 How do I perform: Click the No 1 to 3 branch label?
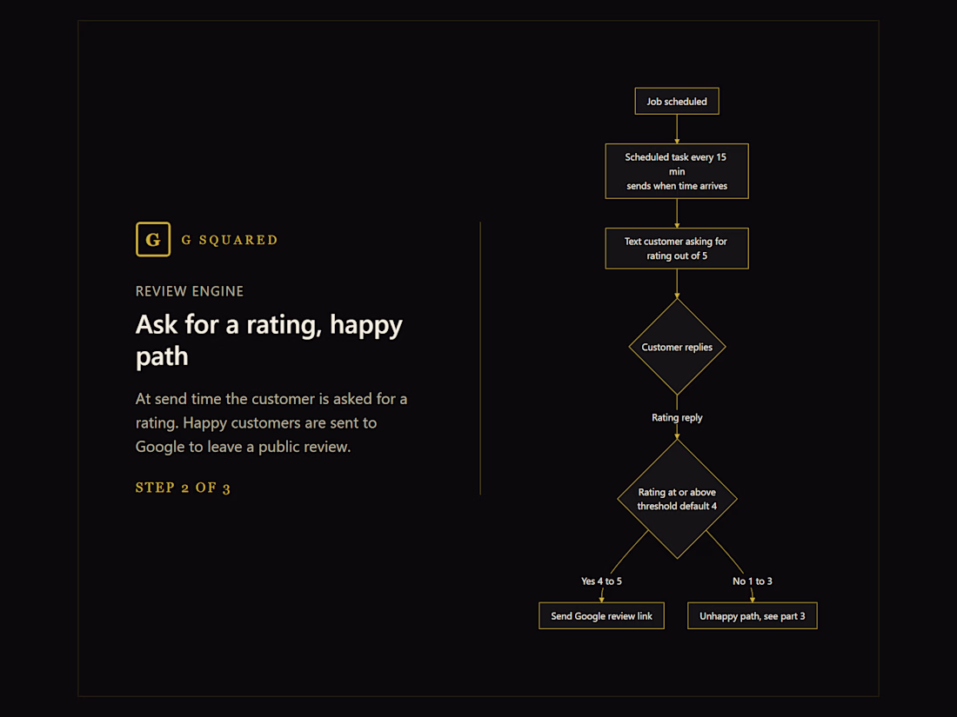coord(752,581)
